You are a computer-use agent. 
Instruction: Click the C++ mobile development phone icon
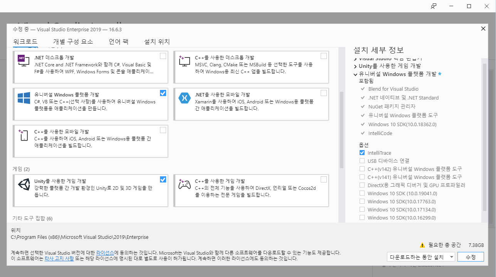(23, 135)
